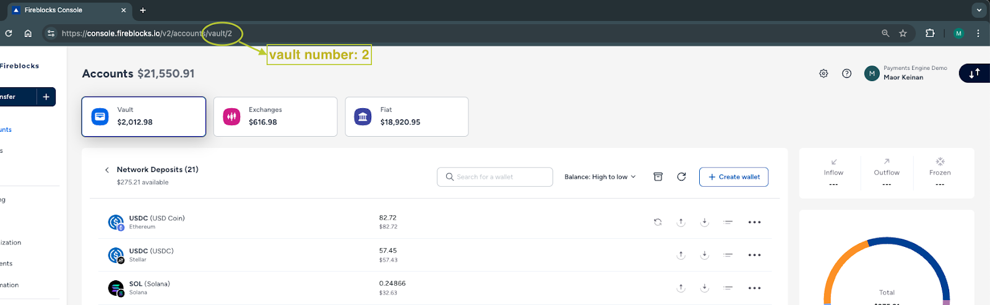Click the receive (down arrow) icon on USDC Stellar row

pyautogui.click(x=704, y=255)
